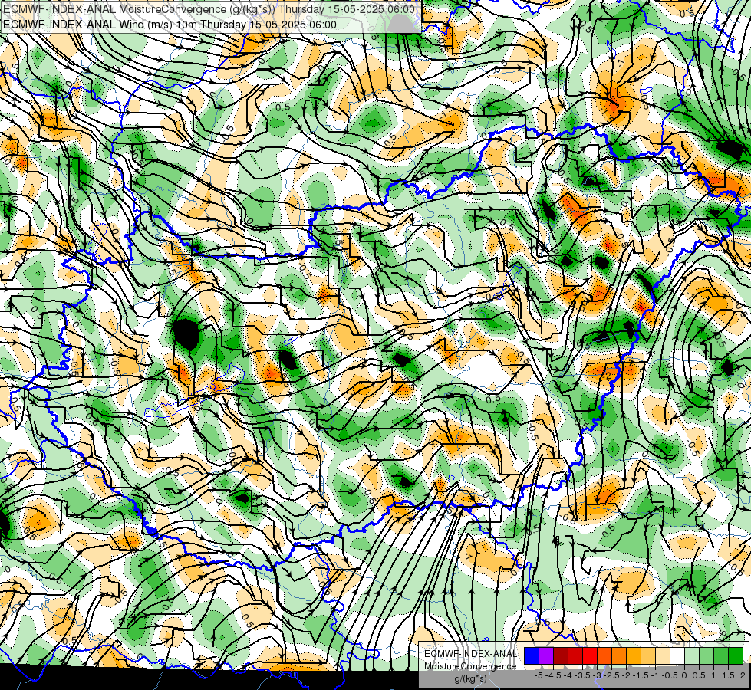The width and height of the screenshot is (751, 690).
Task: Click the legend's ECMWF-INDEX-ANAL label
Action: [470, 654]
